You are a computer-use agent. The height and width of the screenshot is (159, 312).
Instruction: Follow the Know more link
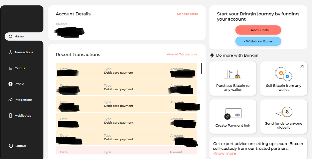pyautogui.click(x=225, y=153)
